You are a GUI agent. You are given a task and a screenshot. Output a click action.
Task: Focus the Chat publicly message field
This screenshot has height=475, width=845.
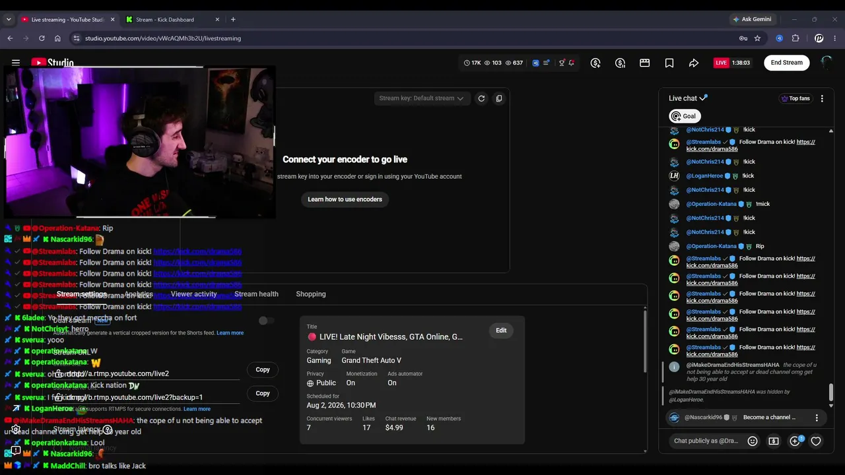click(x=706, y=441)
